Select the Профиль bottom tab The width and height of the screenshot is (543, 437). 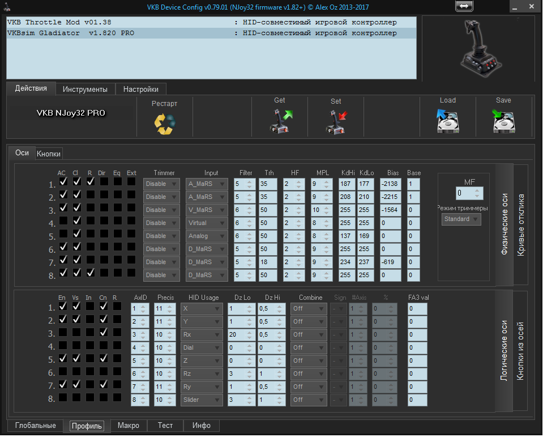coord(87,426)
